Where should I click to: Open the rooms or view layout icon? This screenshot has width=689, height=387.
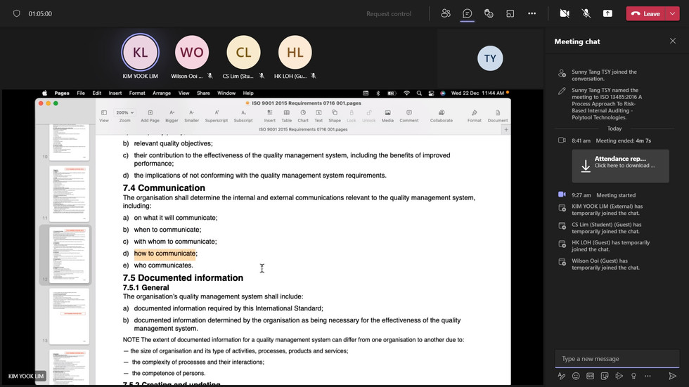coord(510,13)
